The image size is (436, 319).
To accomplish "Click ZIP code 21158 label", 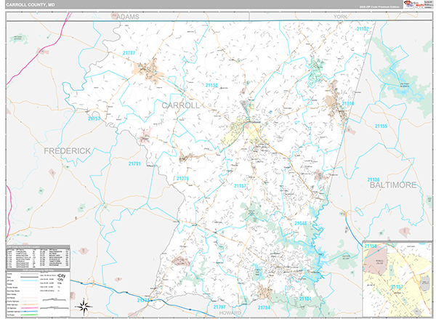I will (x=211, y=86).
